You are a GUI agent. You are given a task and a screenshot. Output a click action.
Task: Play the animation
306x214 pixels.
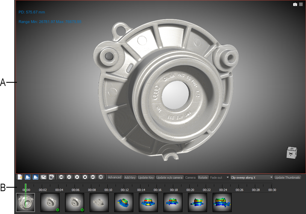(x=77, y=177)
